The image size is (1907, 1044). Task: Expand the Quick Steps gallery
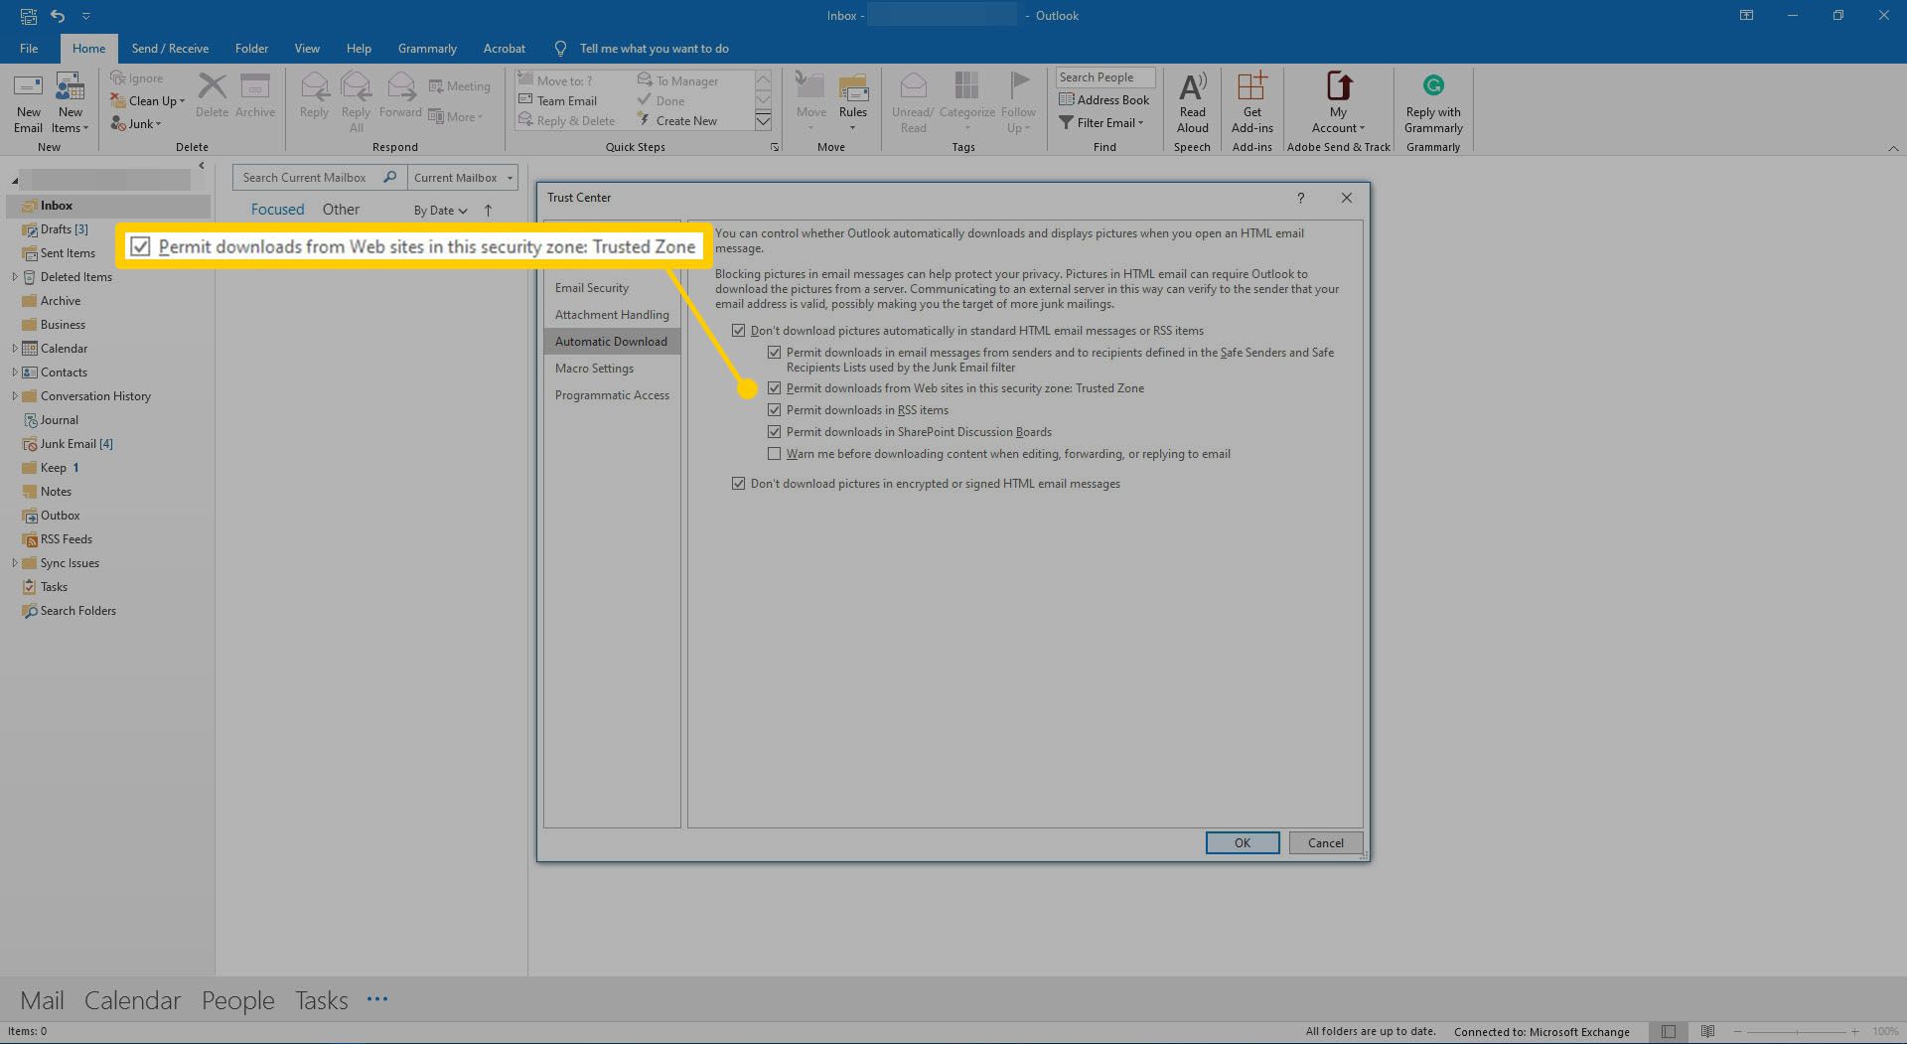[x=763, y=121]
